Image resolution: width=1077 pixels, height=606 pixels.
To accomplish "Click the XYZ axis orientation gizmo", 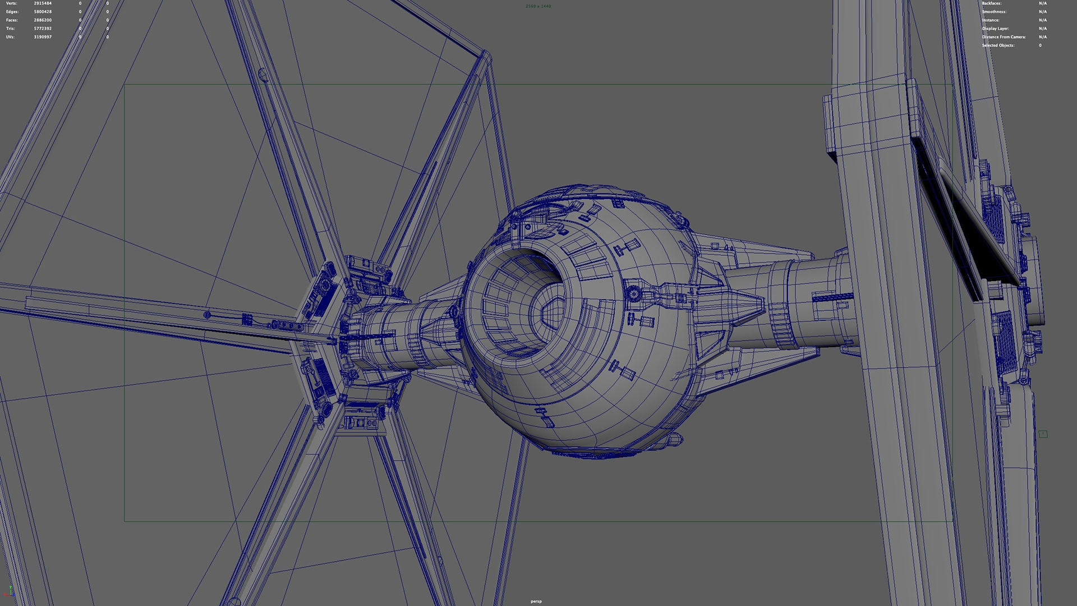I will [x=9, y=591].
